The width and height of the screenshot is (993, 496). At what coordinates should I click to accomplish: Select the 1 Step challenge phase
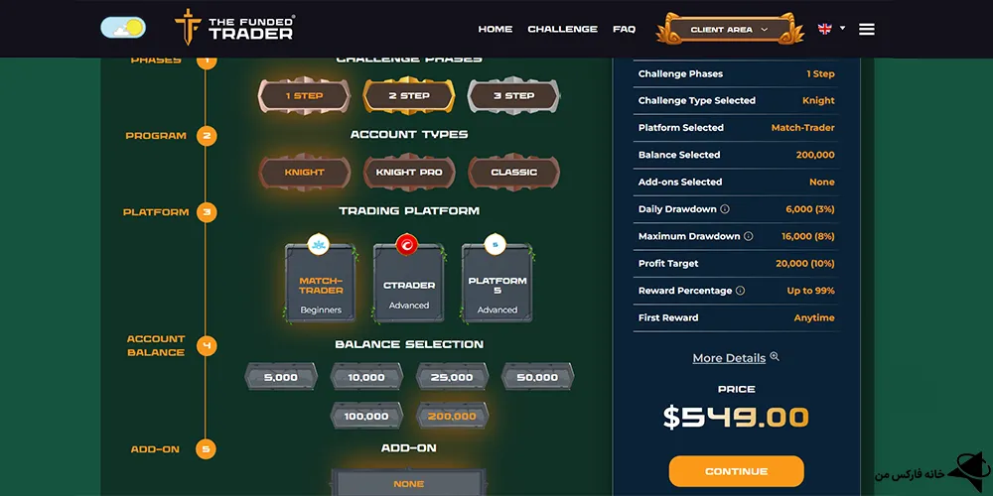coord(304,95)
